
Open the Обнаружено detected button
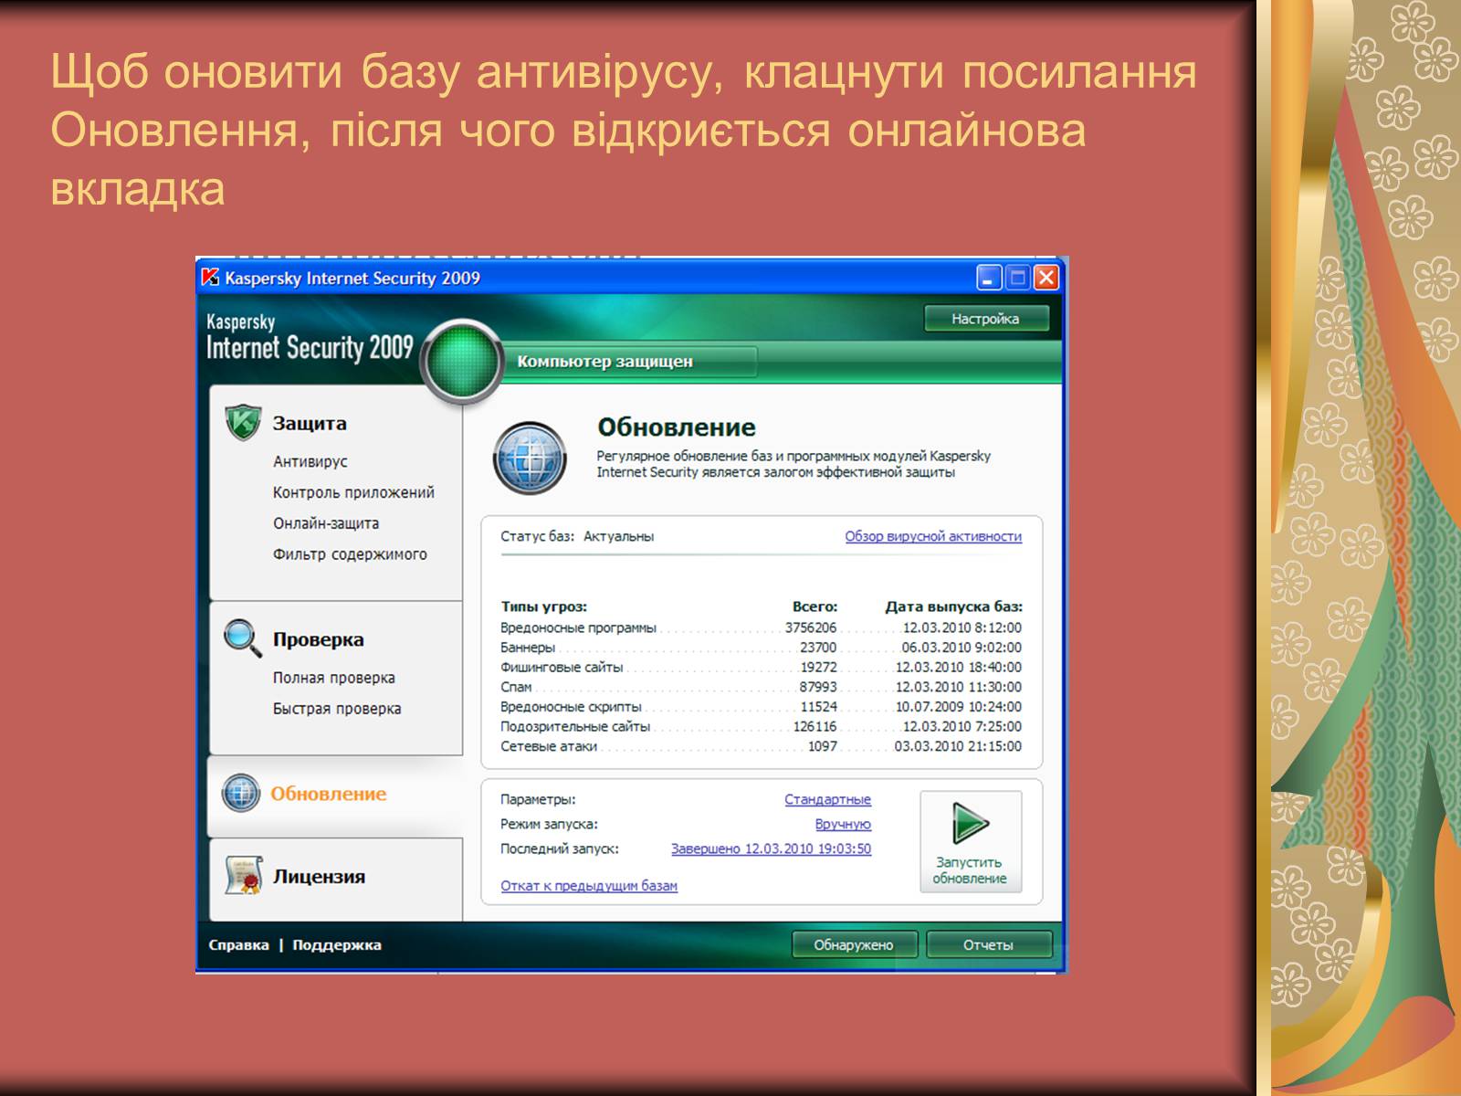coord(853,944)
